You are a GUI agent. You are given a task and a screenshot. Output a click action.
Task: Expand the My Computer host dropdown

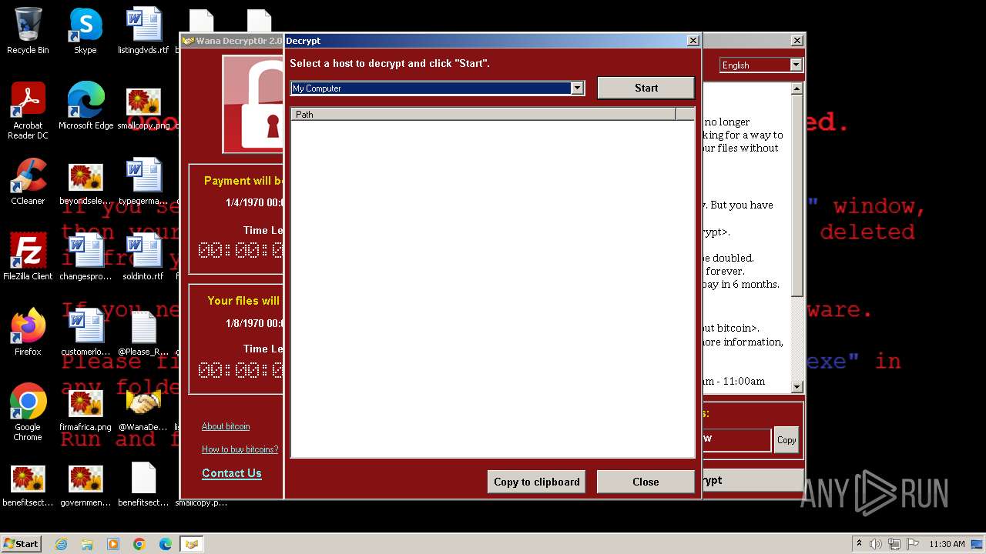click(x=577, y=88)
